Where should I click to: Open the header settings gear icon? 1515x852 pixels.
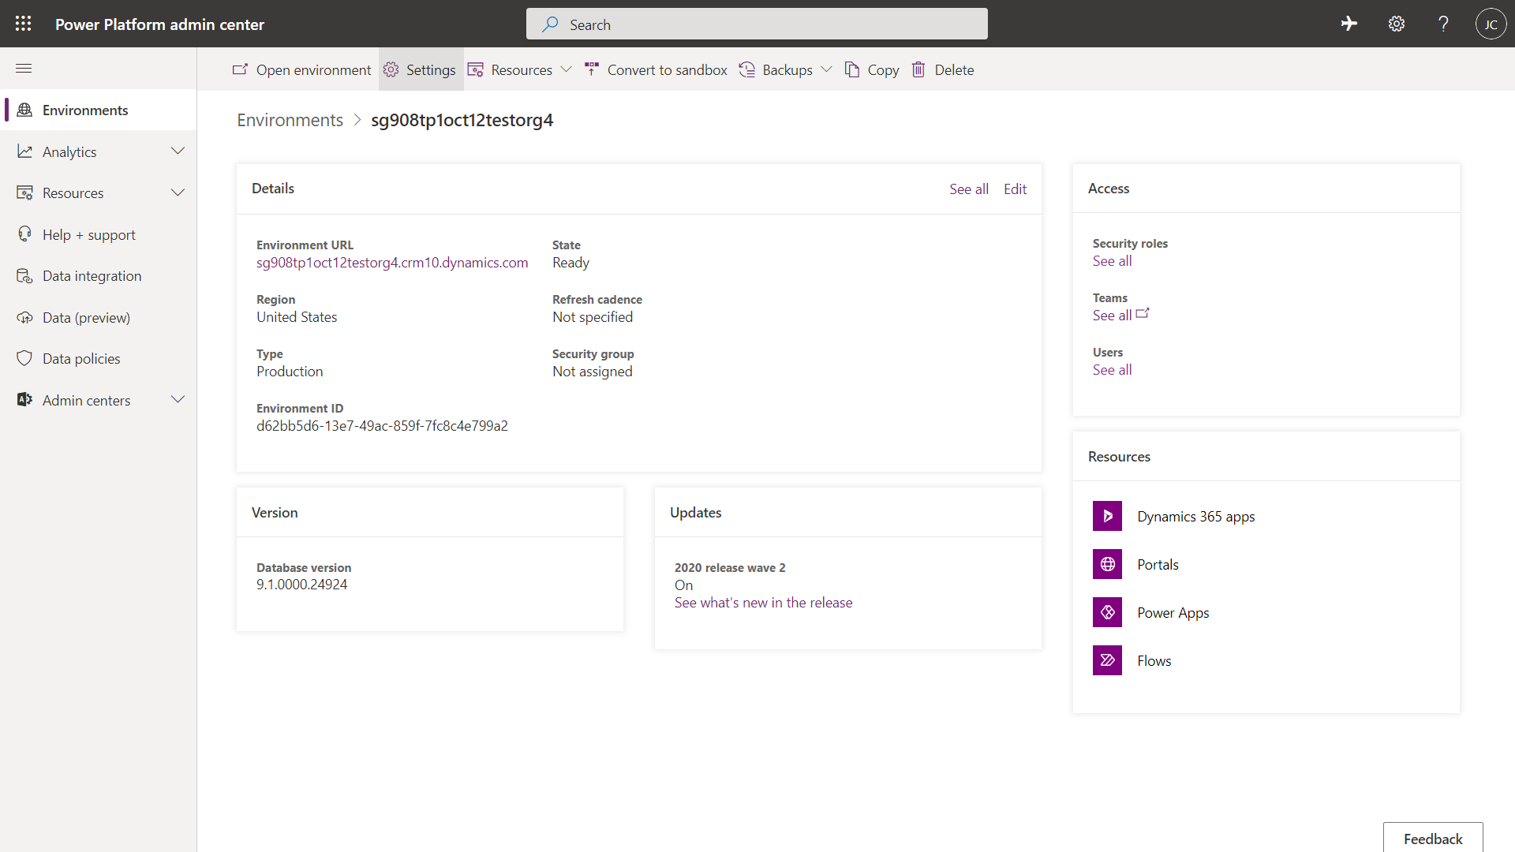(x=1397, y=24)
